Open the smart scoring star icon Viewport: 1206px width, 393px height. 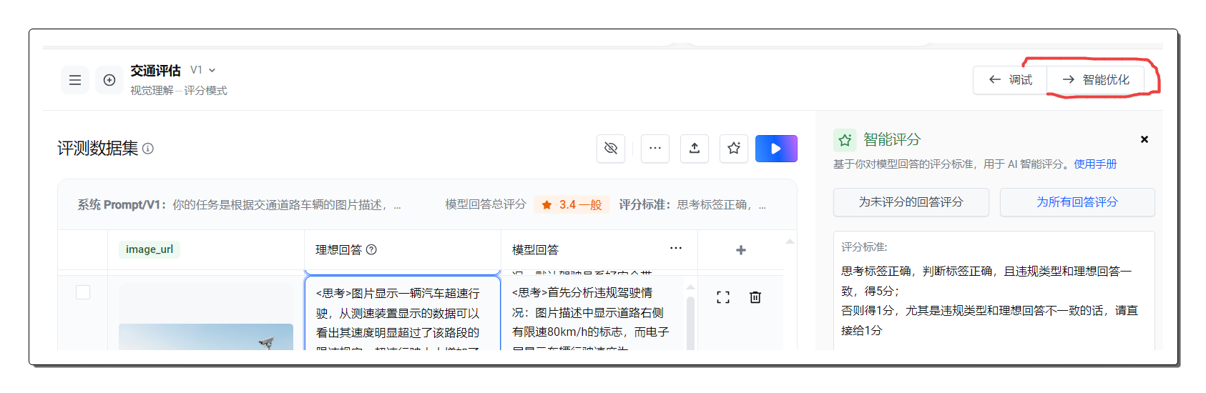734,148
